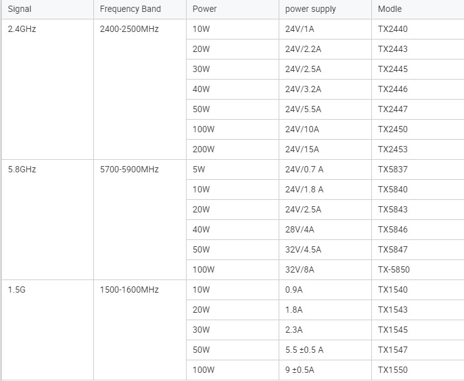Image resolution: width=464 pixels, height=381 pixels.
Task: Select the TX2440 model cell
Action: [x=418, y=29]
